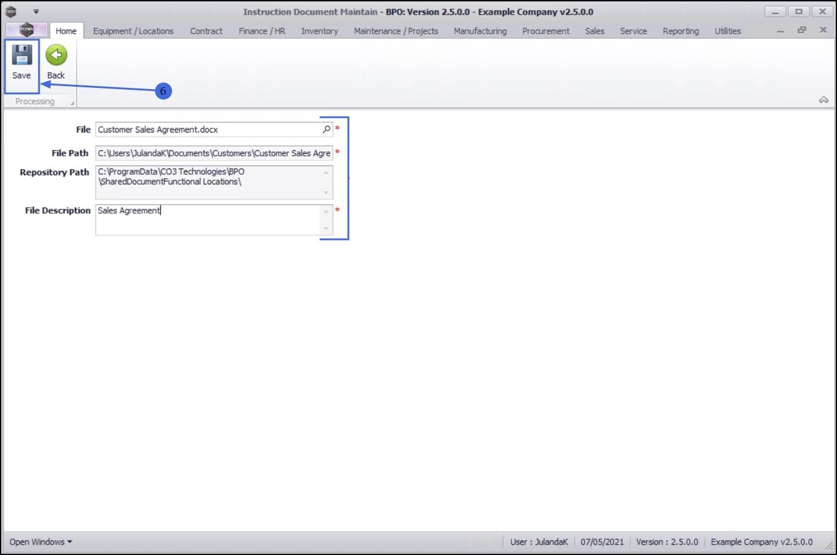Click Repository Path scroll down arrow
837x555 pixels.
(326, 193)
